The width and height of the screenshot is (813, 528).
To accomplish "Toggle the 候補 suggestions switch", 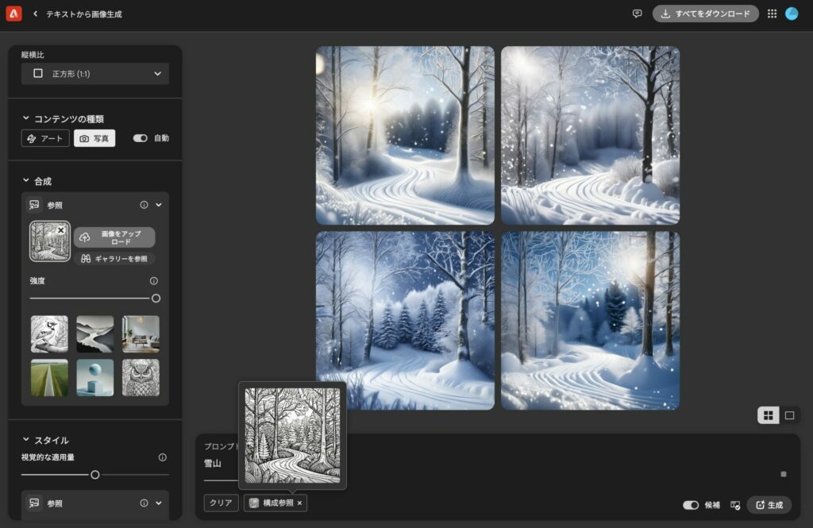I will 691,505.
